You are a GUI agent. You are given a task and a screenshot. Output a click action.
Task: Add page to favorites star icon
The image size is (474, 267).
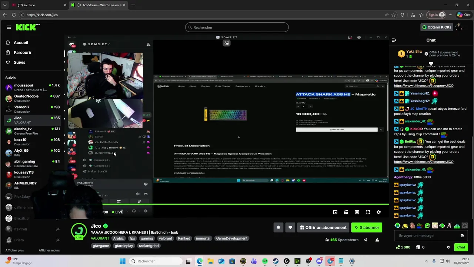(393, 15)
